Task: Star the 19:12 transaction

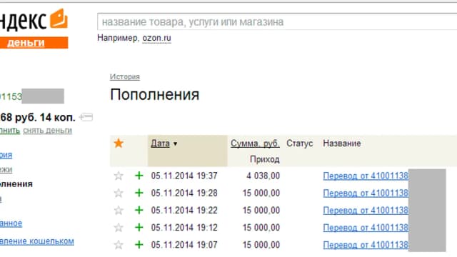Action: tap(119, 227)
